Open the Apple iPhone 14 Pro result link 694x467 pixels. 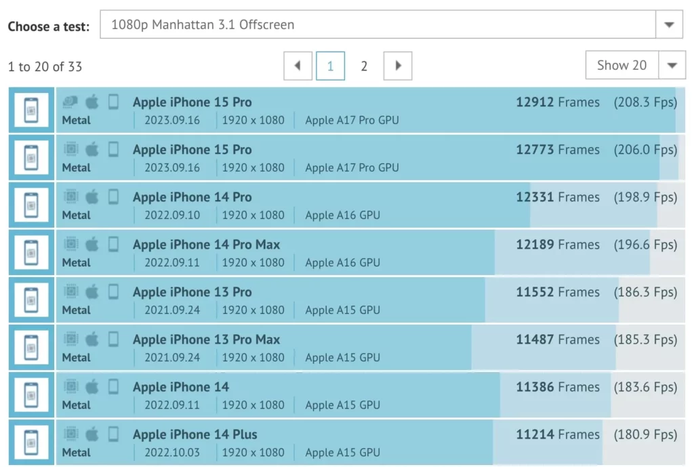192,197
